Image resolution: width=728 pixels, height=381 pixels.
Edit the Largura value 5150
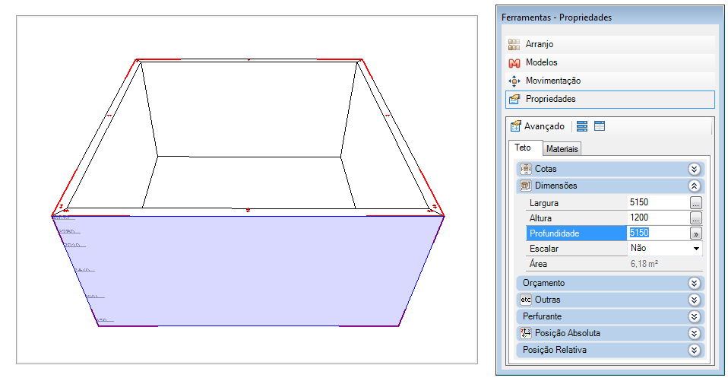click(x=658, y=202)
